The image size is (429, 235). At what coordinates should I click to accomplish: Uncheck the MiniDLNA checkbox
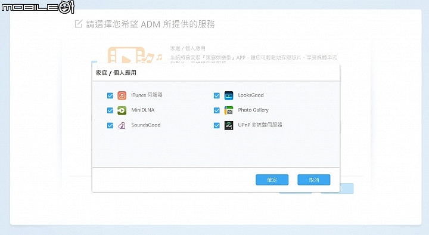tap(110, 110)
